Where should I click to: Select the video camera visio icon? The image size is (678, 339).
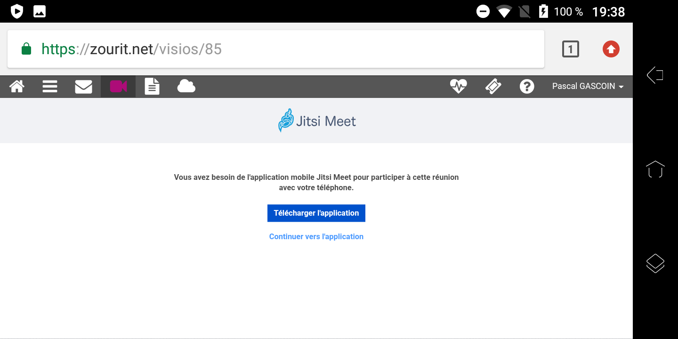pos(118,87)
